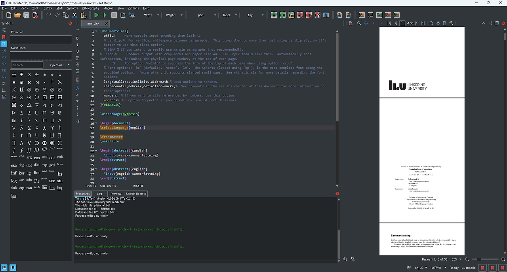Toggle a red bookmark at the bottom right
This screenshot has height=272, width=507.
click(482, 268)
